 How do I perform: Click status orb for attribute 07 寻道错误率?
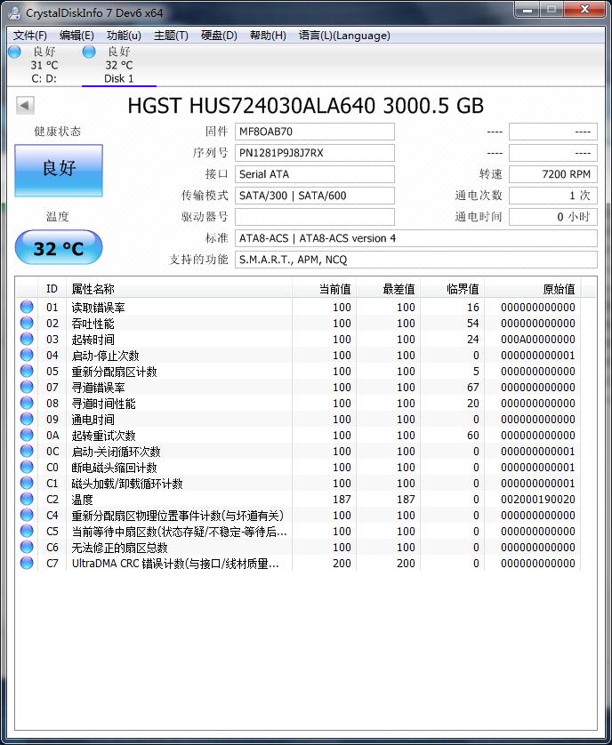27,388
